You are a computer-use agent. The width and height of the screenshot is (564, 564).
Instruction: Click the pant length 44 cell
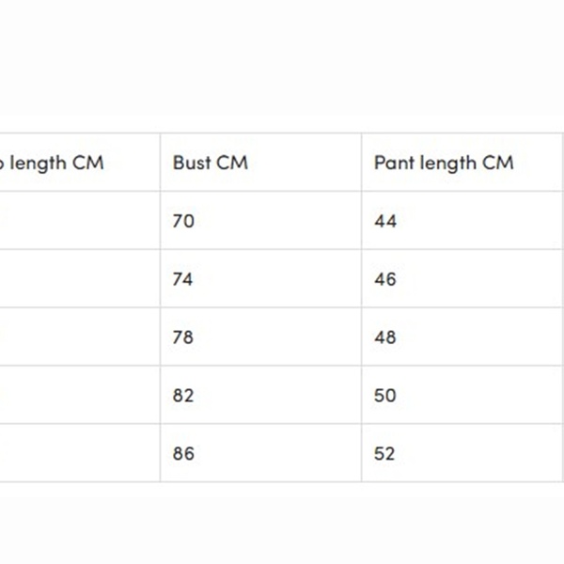coord(385,221)
